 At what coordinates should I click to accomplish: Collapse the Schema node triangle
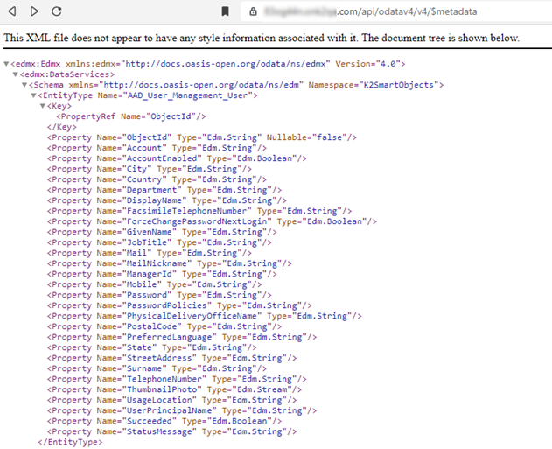click(25, 85)
